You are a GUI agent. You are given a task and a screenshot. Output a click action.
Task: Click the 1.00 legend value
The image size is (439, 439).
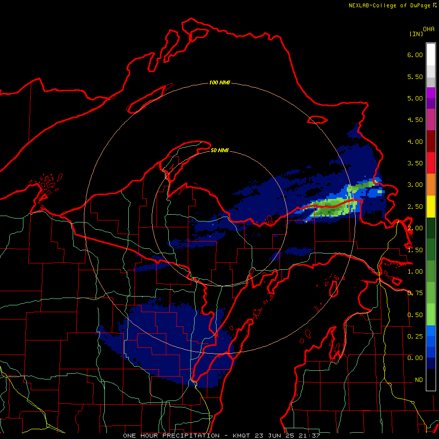415,272
